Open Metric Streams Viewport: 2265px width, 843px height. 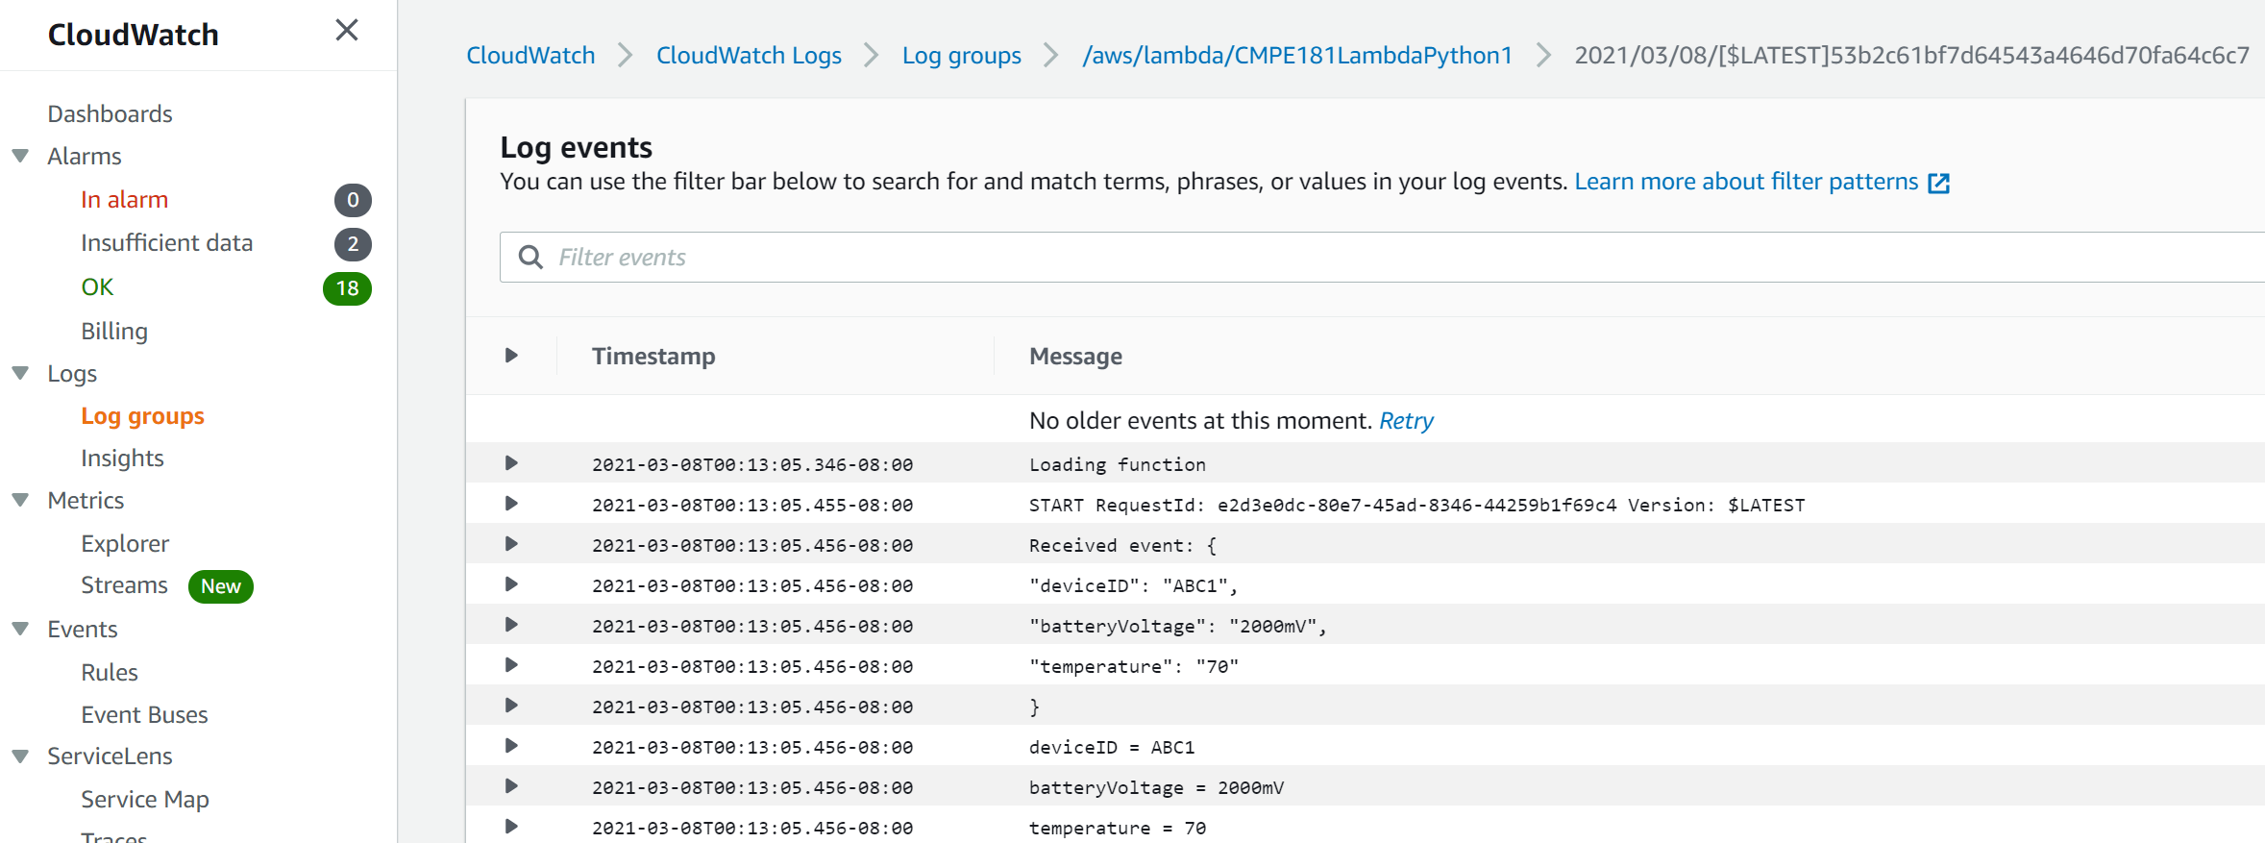pos(124,585)
